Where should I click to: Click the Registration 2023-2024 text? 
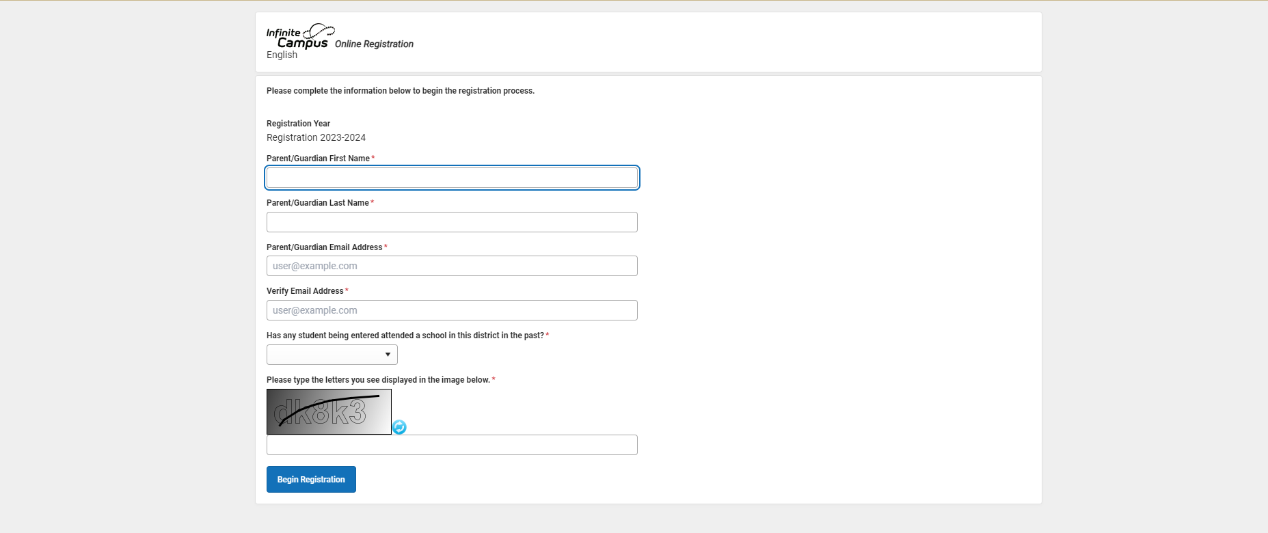point(316,137)
